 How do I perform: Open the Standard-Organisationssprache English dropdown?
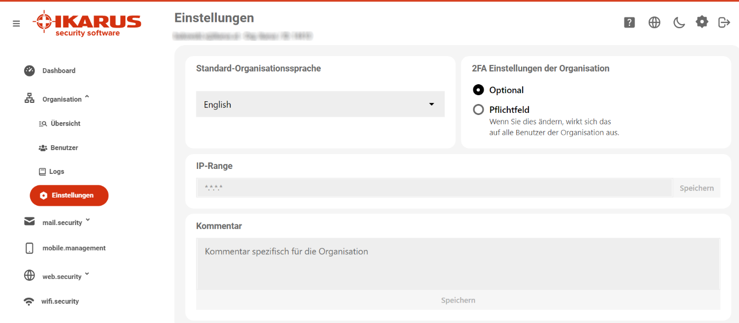tap(320, 104)
